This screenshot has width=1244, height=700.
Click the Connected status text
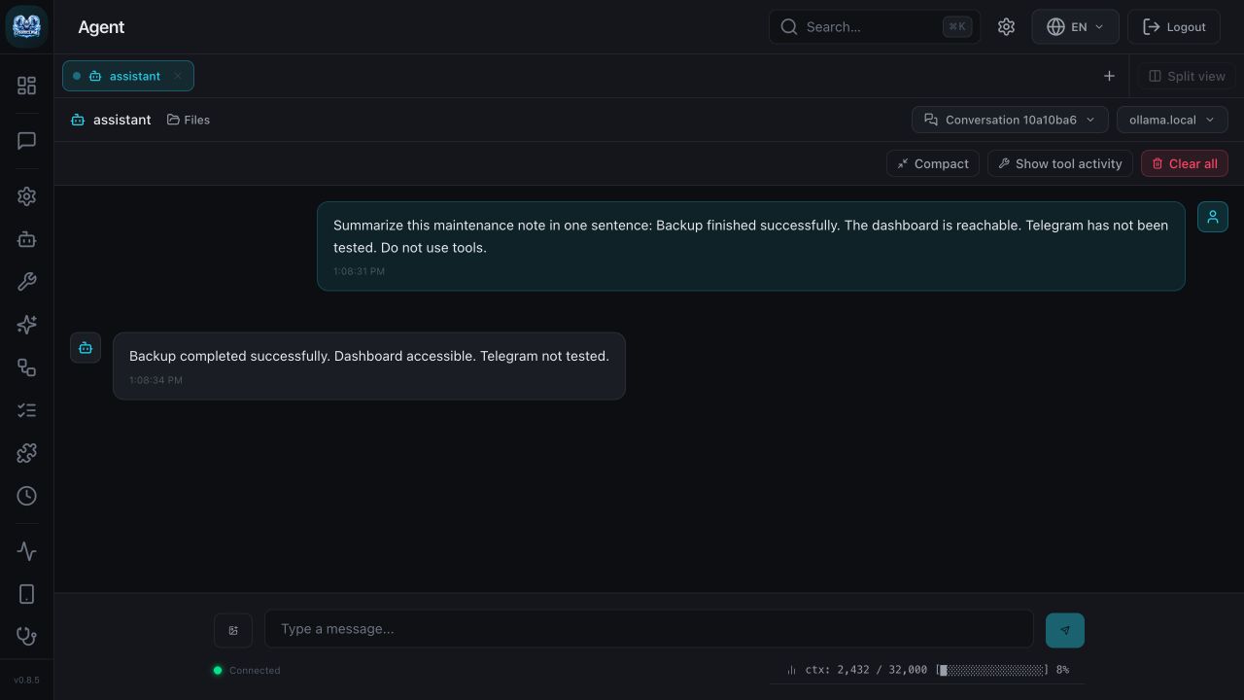255,670
